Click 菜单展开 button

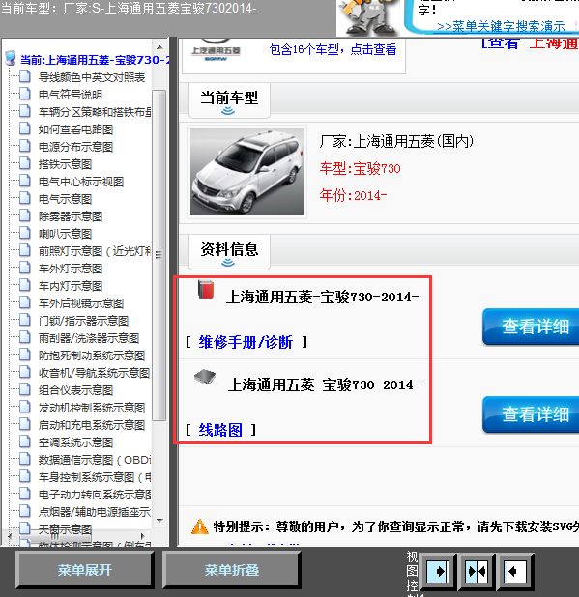[x=84, y=570]
